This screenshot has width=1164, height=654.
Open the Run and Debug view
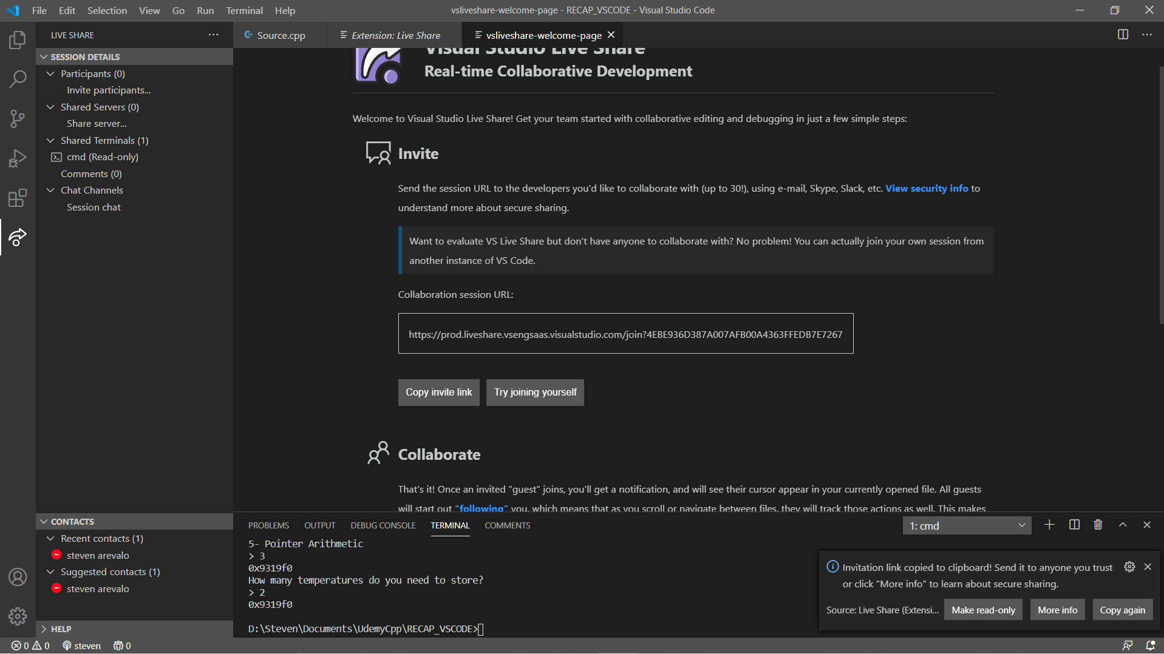(18, 158)
